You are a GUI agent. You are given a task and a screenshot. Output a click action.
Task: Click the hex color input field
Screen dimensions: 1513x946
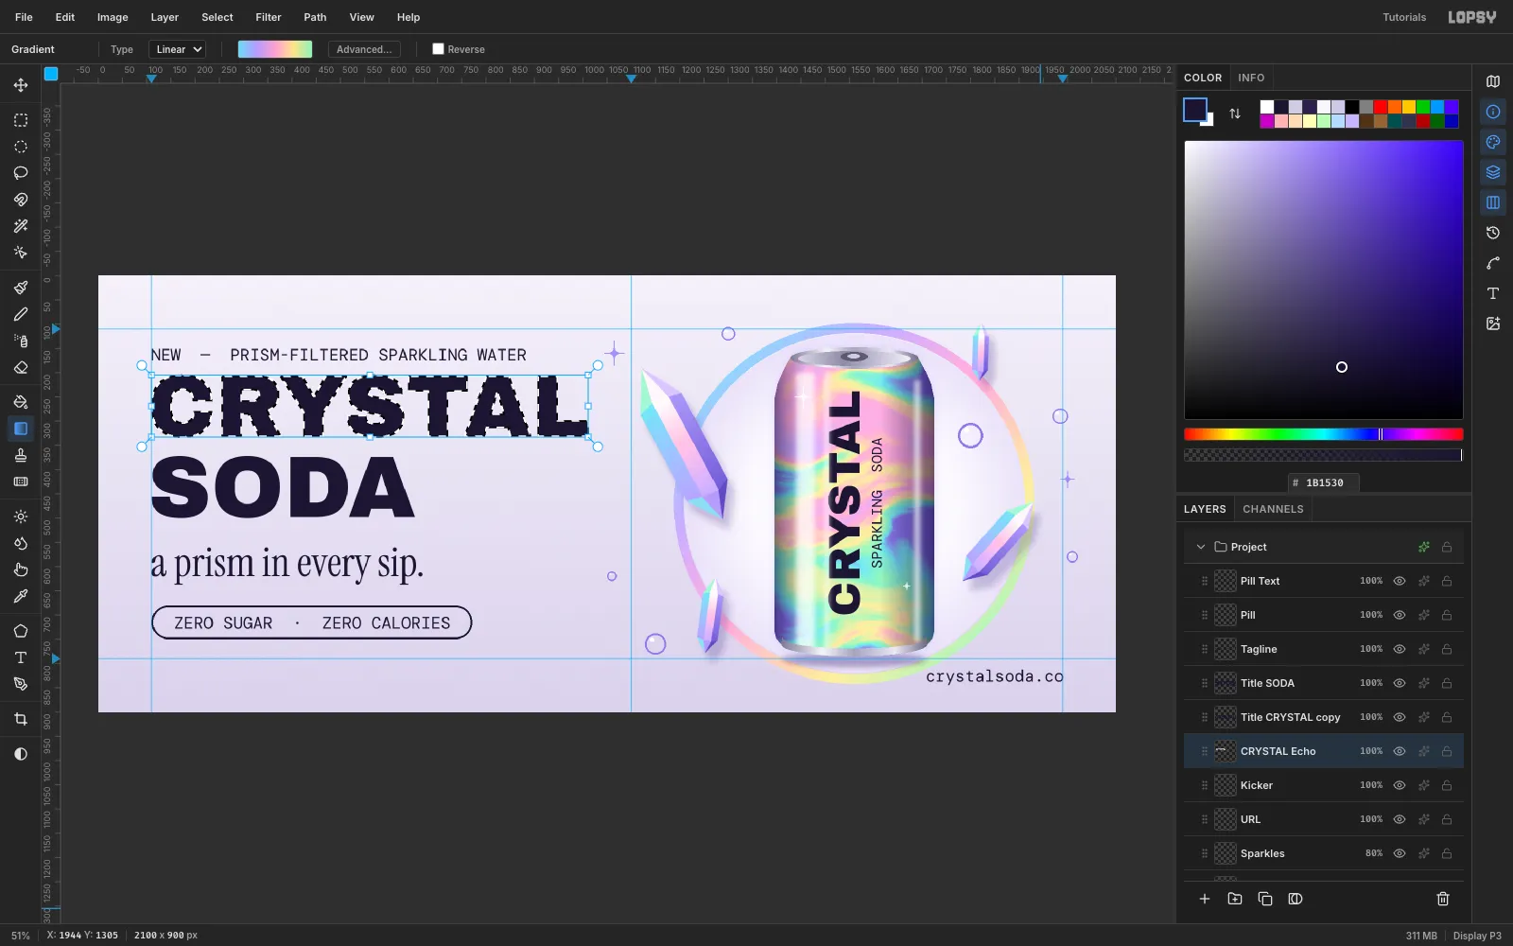pos(1324,482)
